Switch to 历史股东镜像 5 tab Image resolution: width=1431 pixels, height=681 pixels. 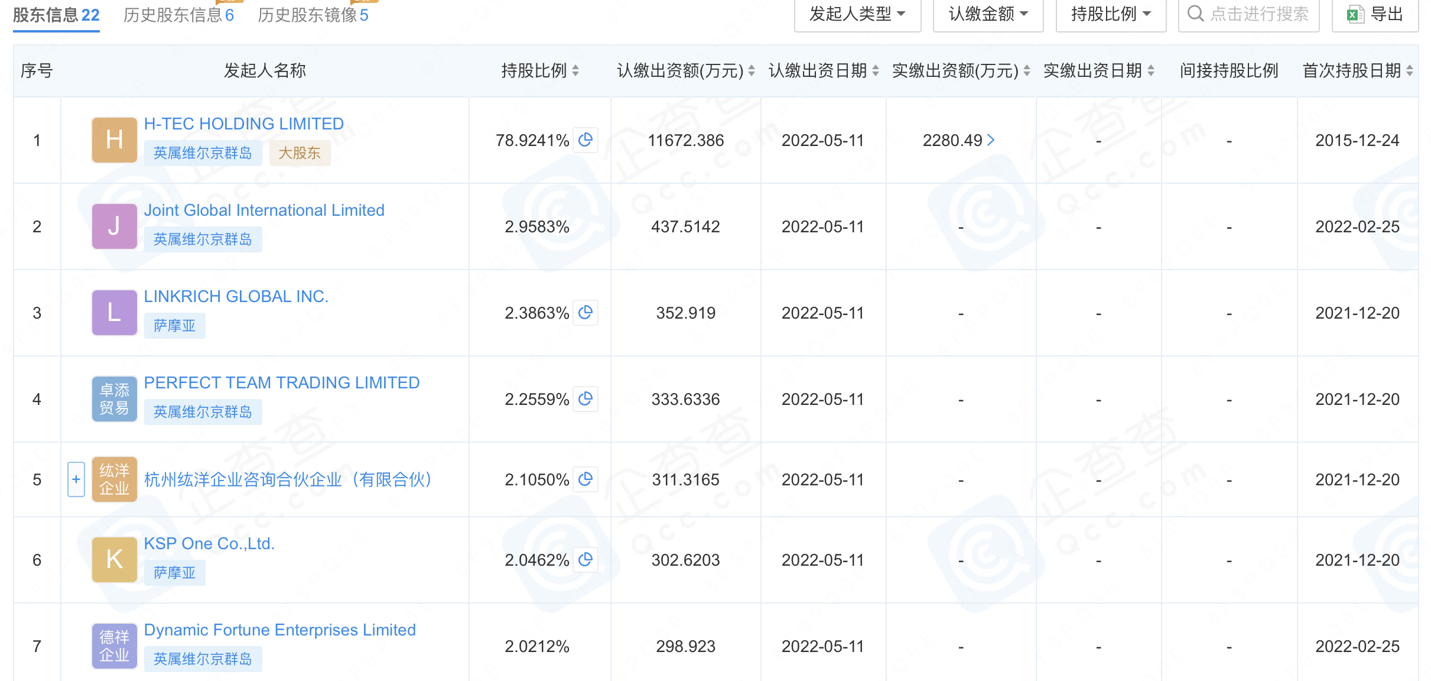point(313,15)
